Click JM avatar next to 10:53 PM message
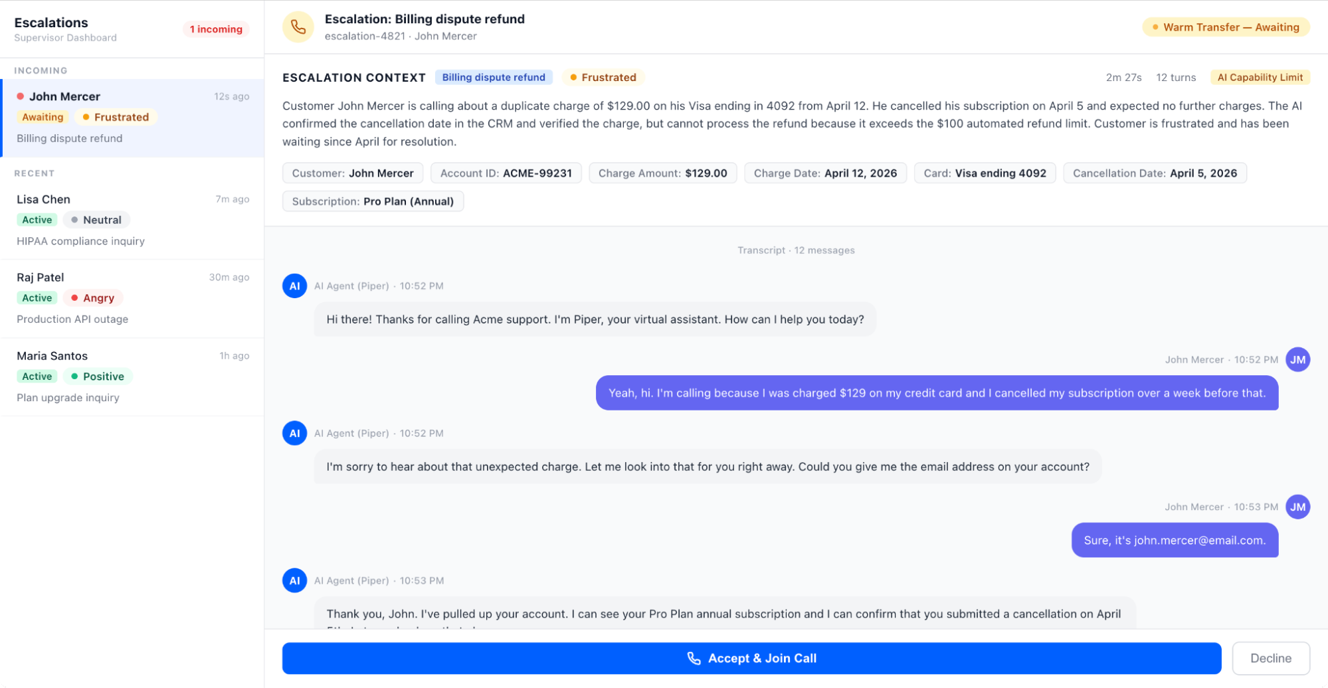 1297,507
